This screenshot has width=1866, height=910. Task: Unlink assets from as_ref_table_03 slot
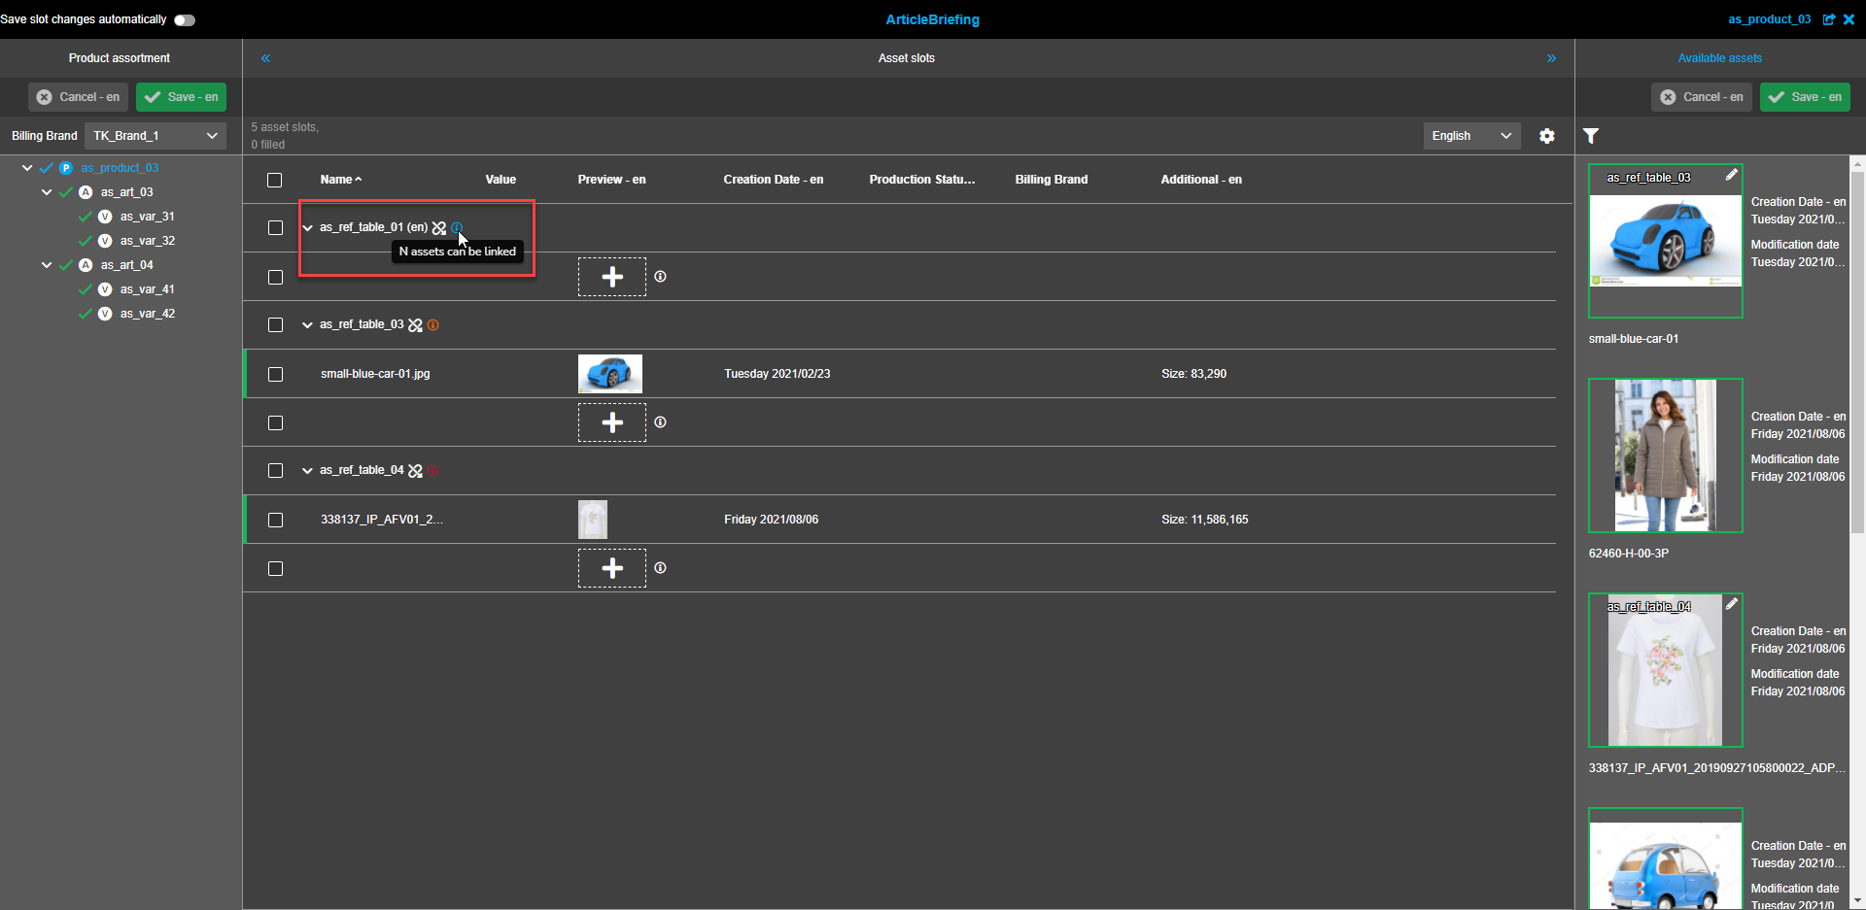[x=416, y=324]
